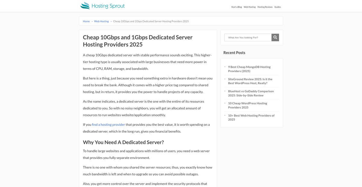Click the magnifier search button
Image resolution: width=362 pixels, height=187 pixels.
pyautogui.click(x=275, y=37)
